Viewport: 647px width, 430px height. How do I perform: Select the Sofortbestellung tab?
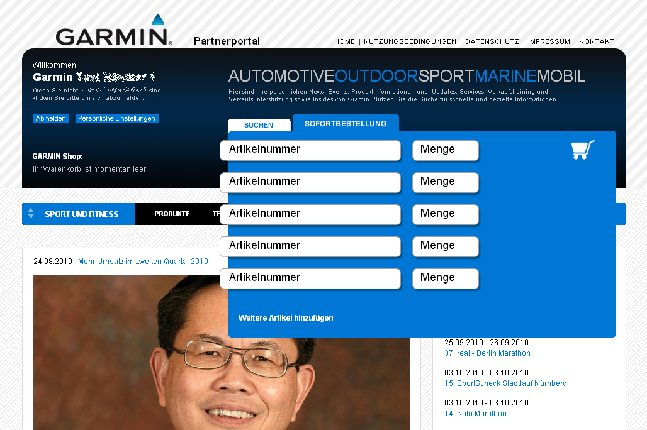[346, 124]
